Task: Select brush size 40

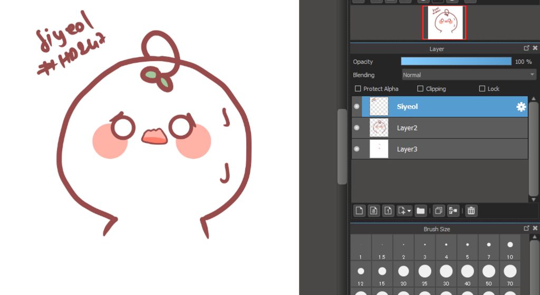Action: 467,274
